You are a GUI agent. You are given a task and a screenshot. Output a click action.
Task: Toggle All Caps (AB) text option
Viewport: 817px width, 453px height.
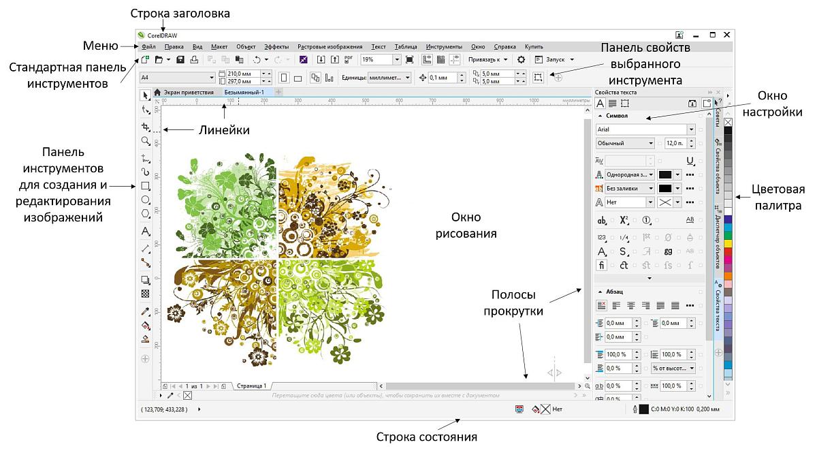[690, 220]
